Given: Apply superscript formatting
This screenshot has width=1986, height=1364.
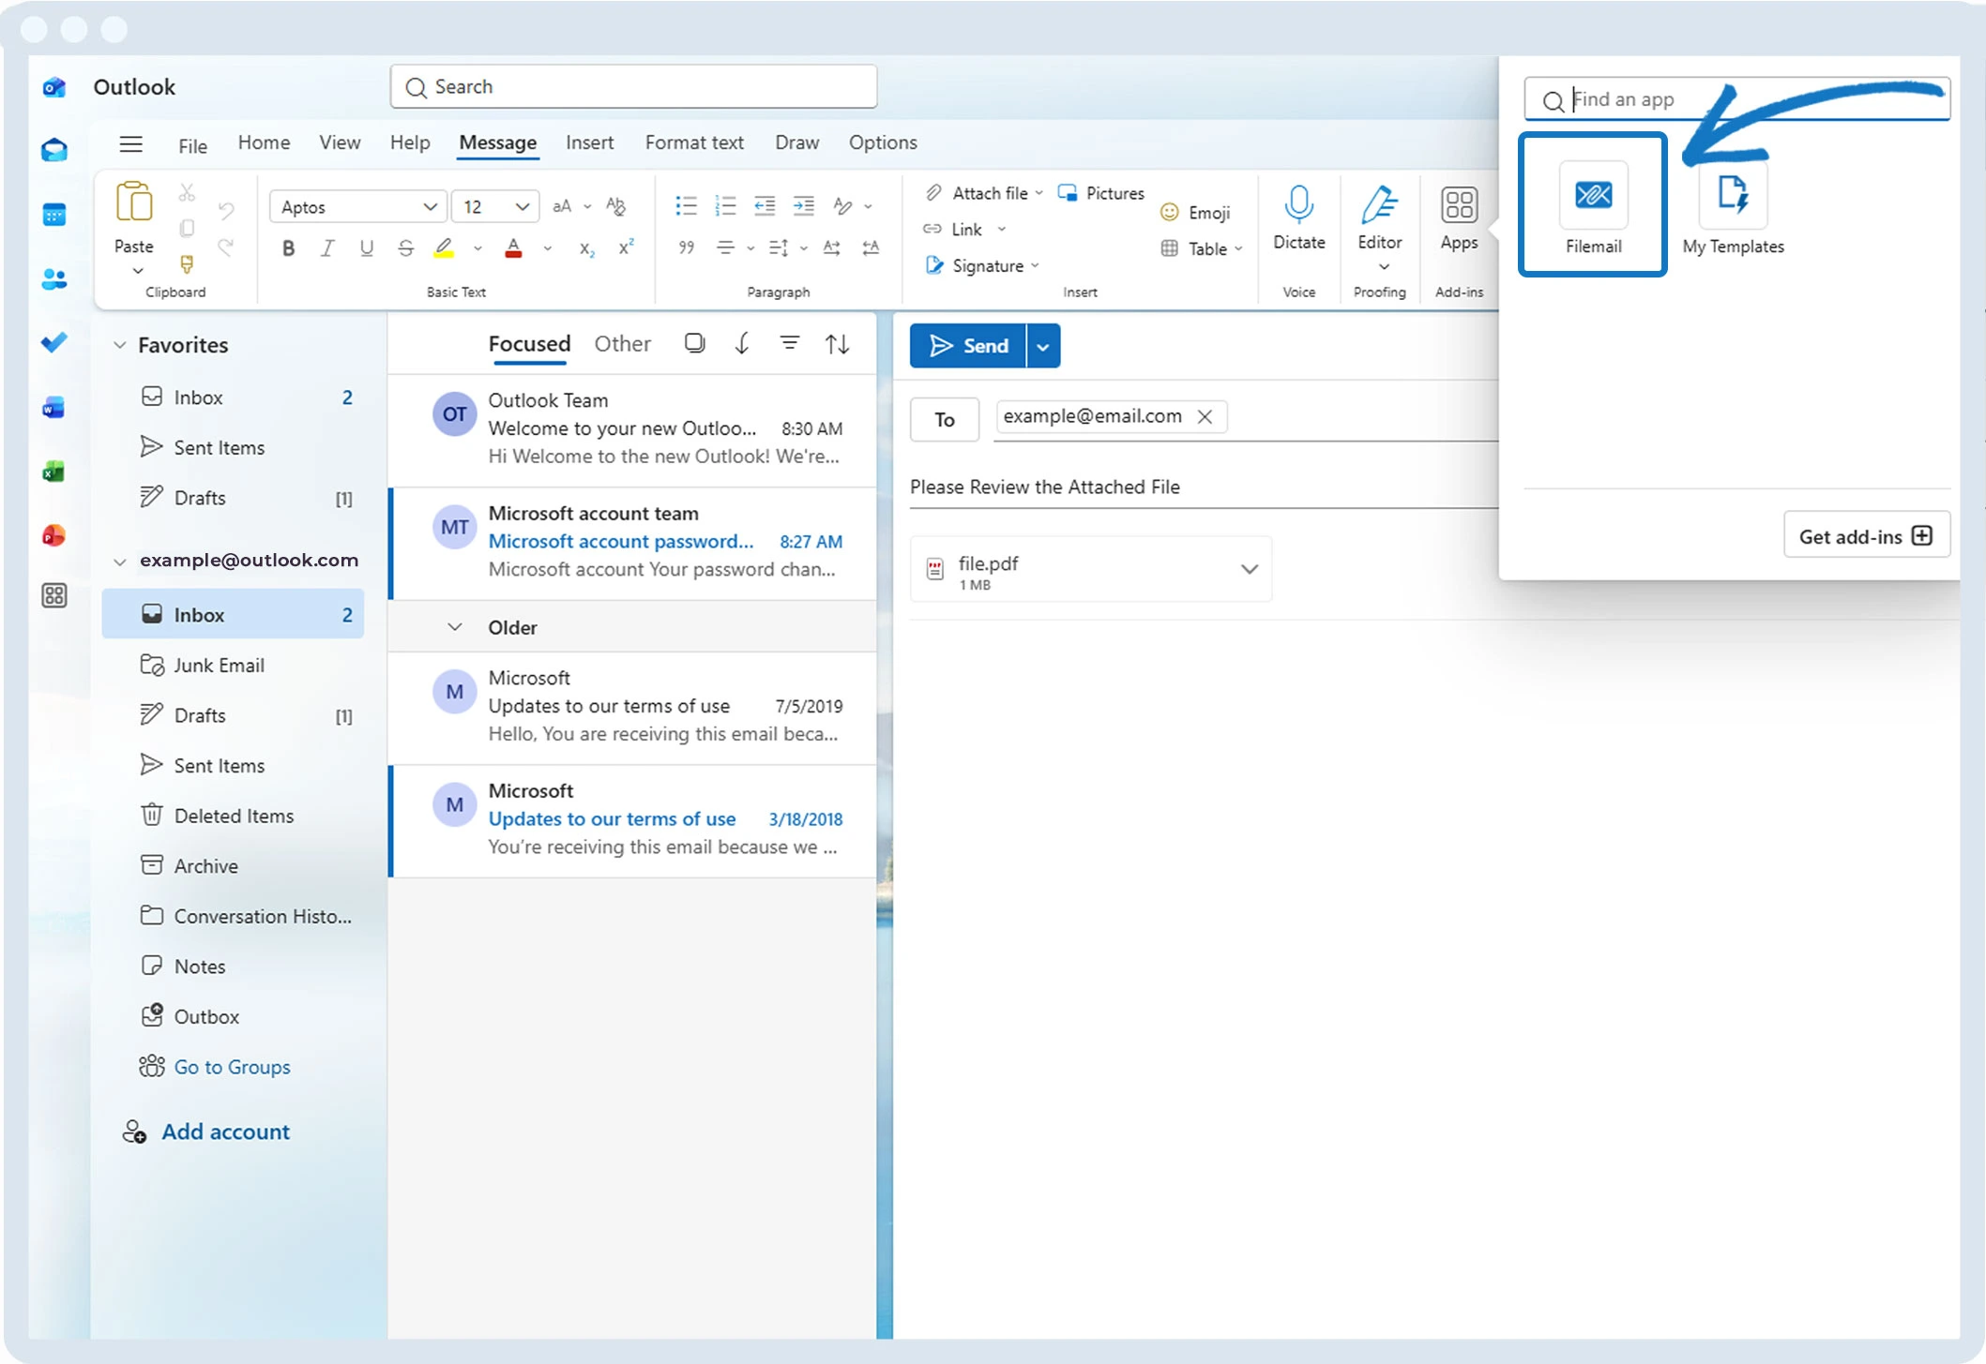Looking at the screenshot, I should (626, 248).
